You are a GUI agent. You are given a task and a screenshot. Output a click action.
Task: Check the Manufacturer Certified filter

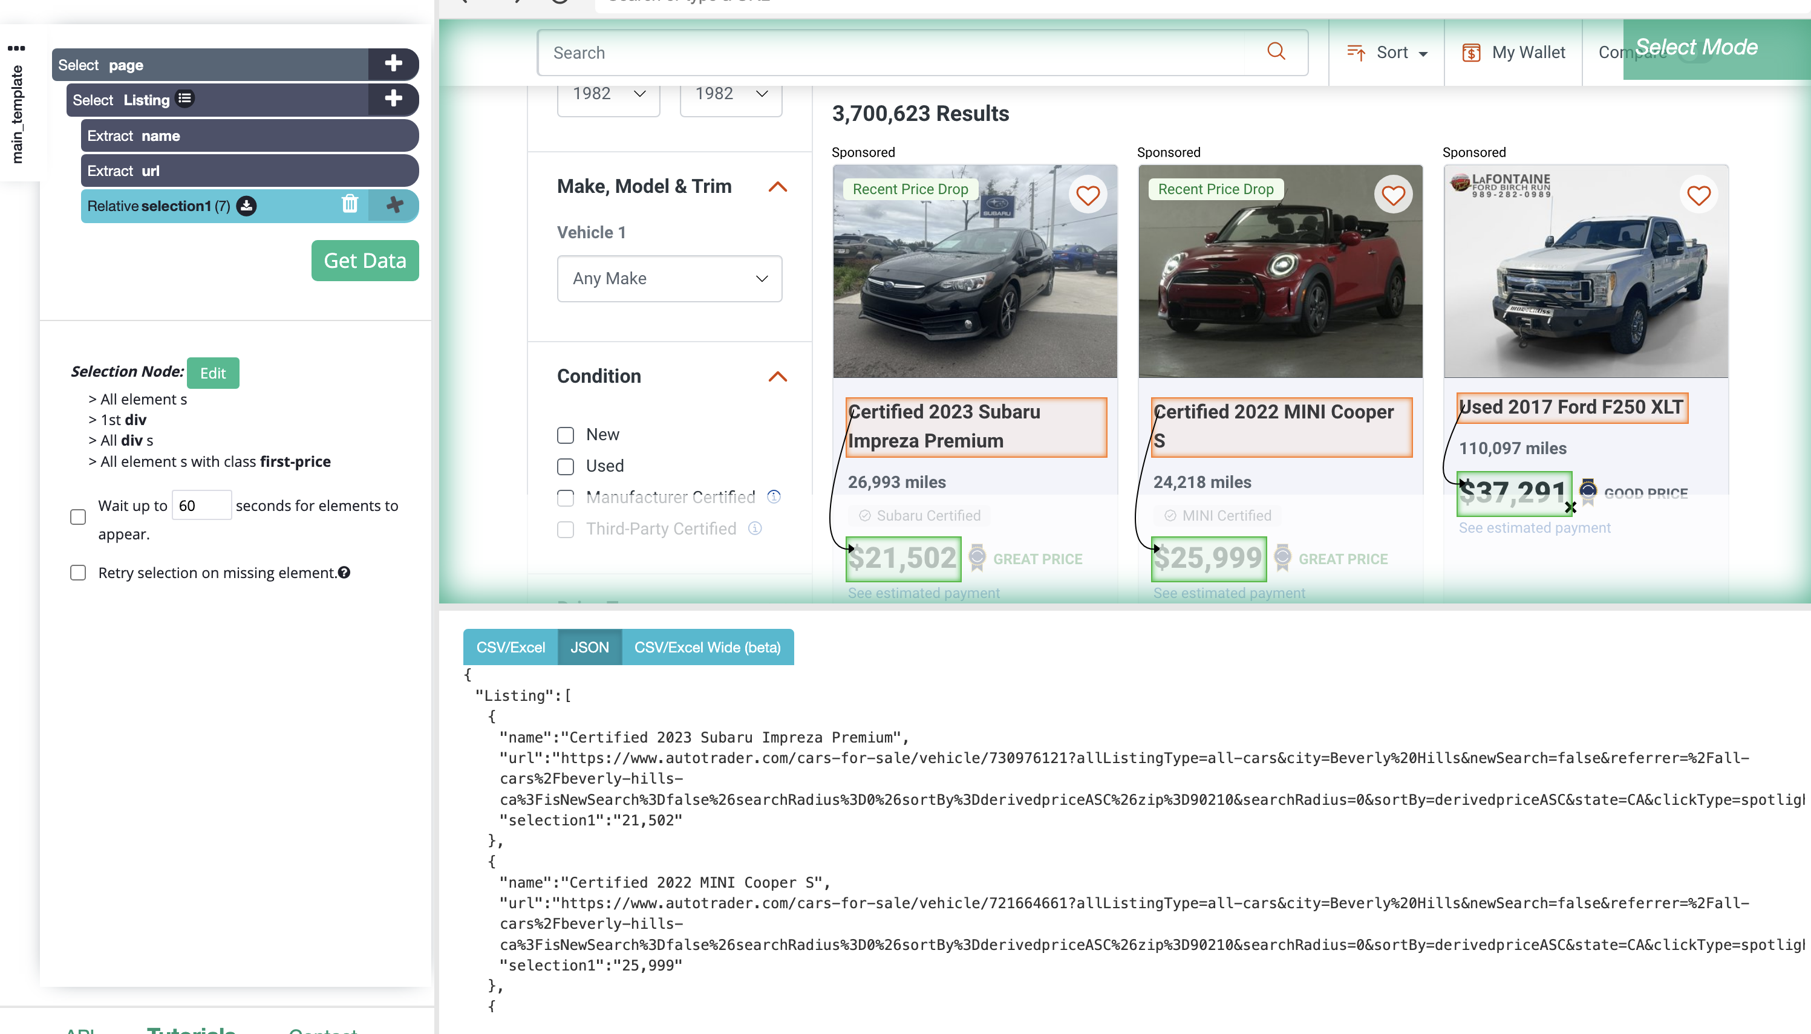pyautogui.click(x=566, y=498)
